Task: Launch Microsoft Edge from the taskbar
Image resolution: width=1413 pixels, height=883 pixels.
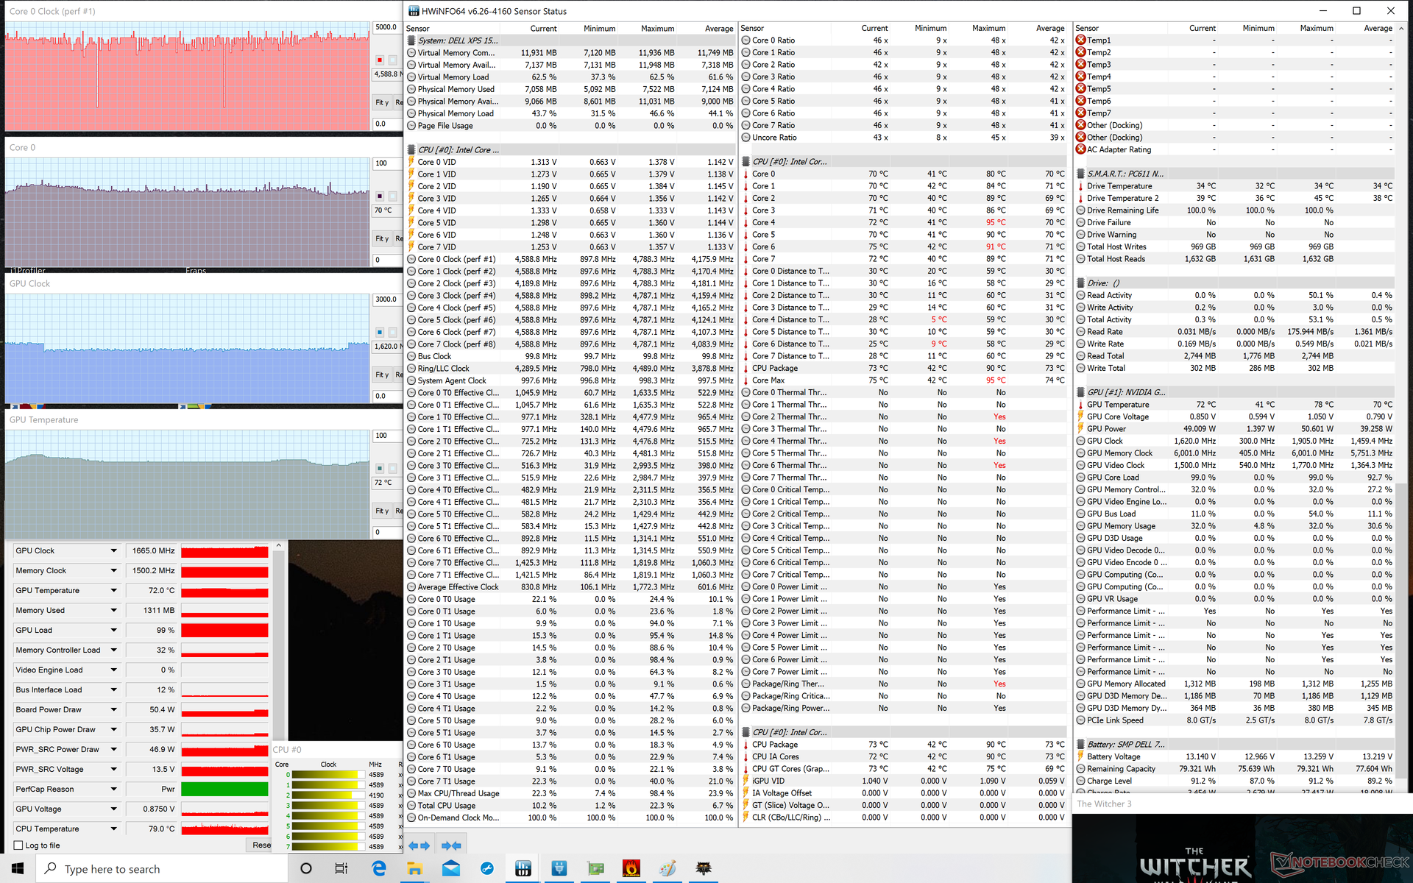Action: pos(379,868)
